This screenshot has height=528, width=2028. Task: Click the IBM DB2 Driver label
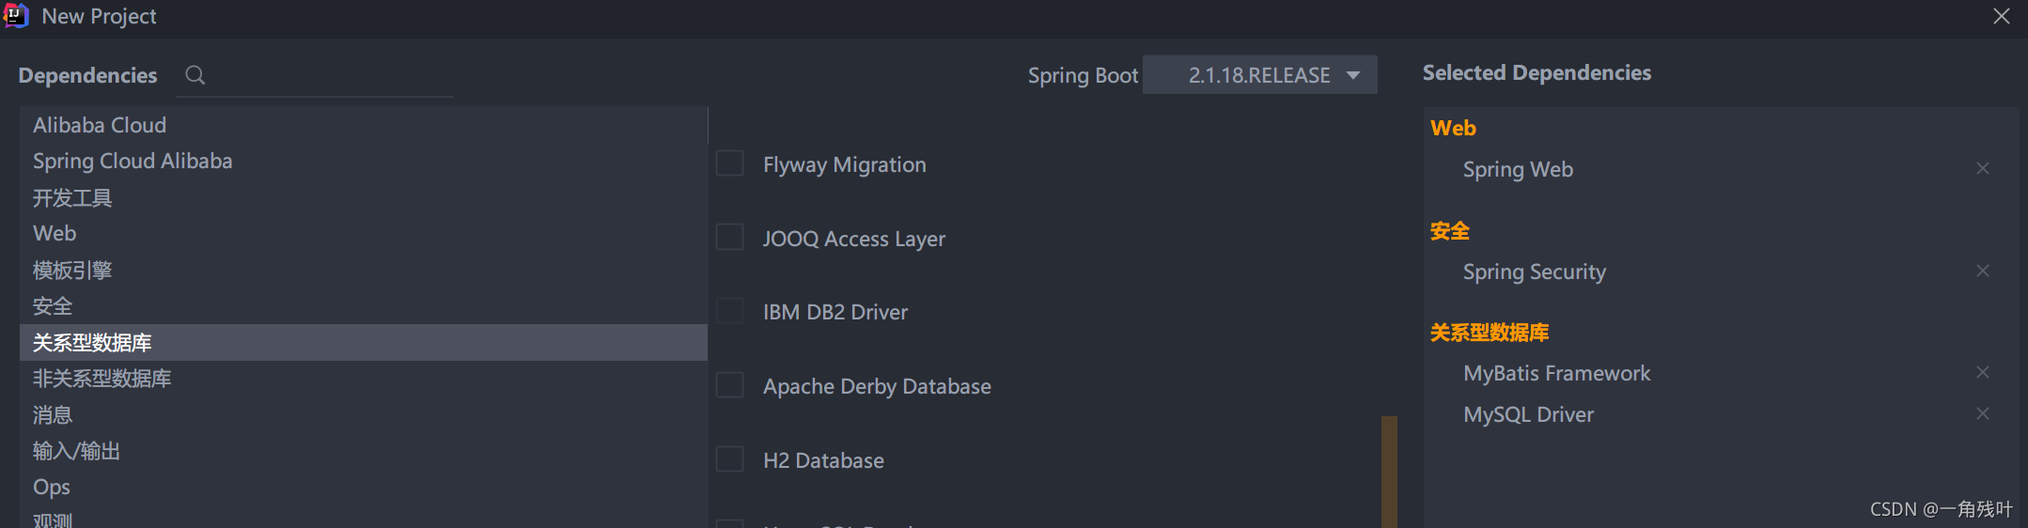pos(835,312)
